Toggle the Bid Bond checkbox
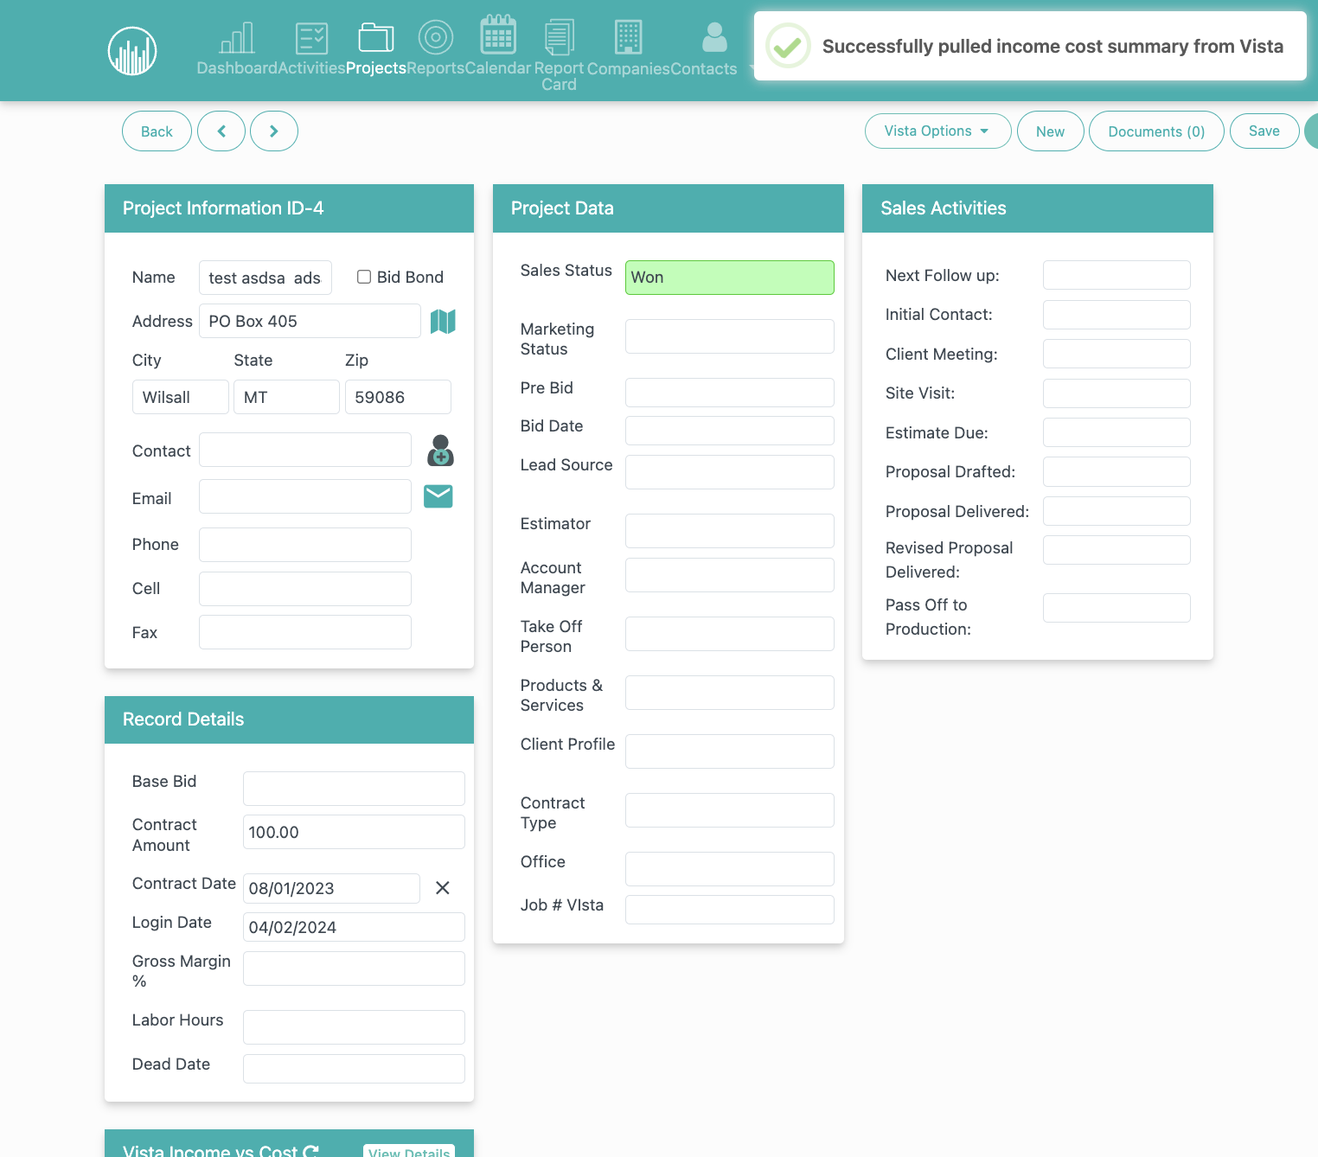This screenshot has width=1318, height=1157. tap(364, 277)
